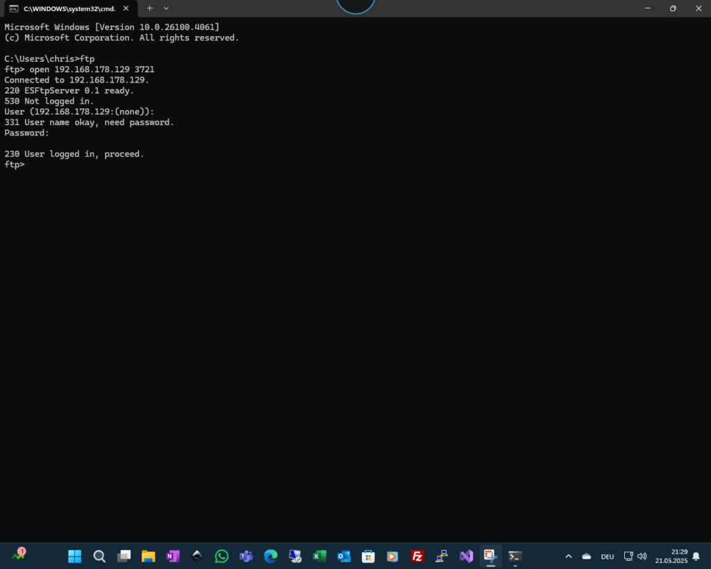Open WhatsApp from the taskbar
This screenshot has width=711, height=569.
pyautogui.click(x=221, y=556)
